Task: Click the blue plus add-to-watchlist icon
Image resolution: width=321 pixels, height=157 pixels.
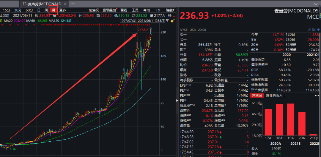Action: click(318, 30)
